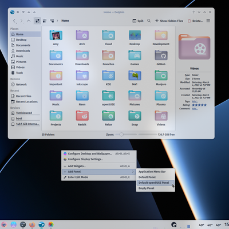
Task: Select the Plasma folder icon
Action: click(161, 96)
